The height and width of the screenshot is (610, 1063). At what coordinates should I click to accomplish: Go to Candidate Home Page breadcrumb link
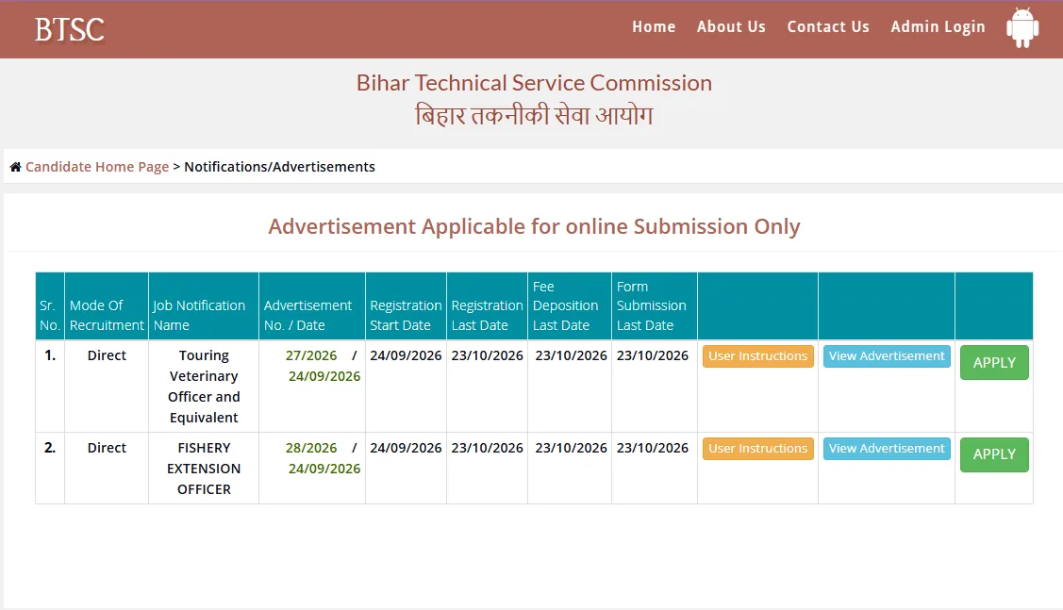(x=97, y=167)
